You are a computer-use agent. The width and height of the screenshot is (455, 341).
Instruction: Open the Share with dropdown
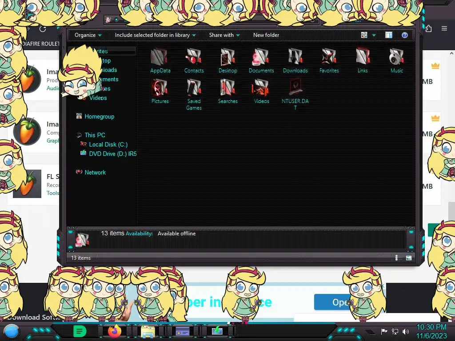point(224,35)
